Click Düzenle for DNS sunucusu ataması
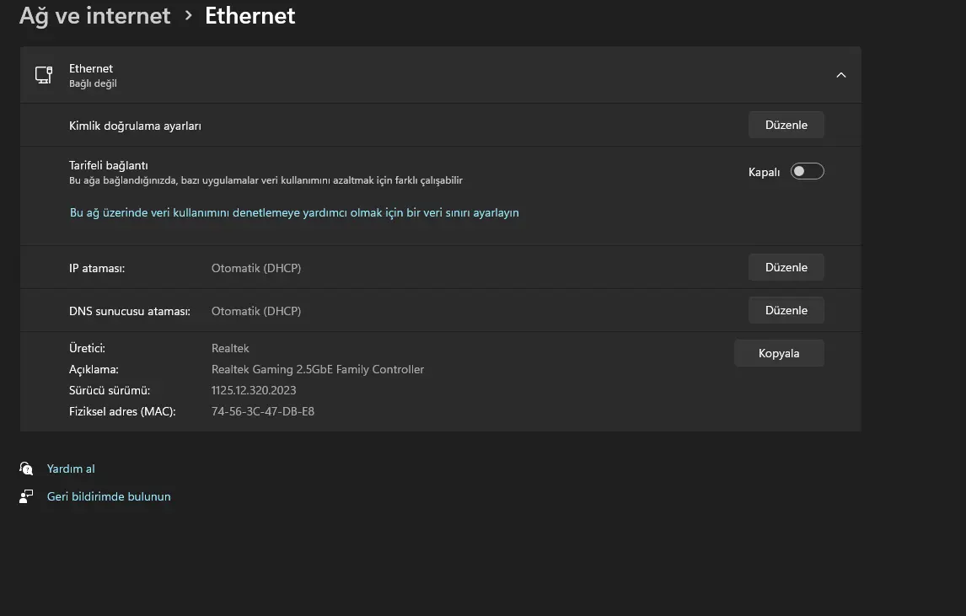The image size is (966, 616). (x=786, y=310)
